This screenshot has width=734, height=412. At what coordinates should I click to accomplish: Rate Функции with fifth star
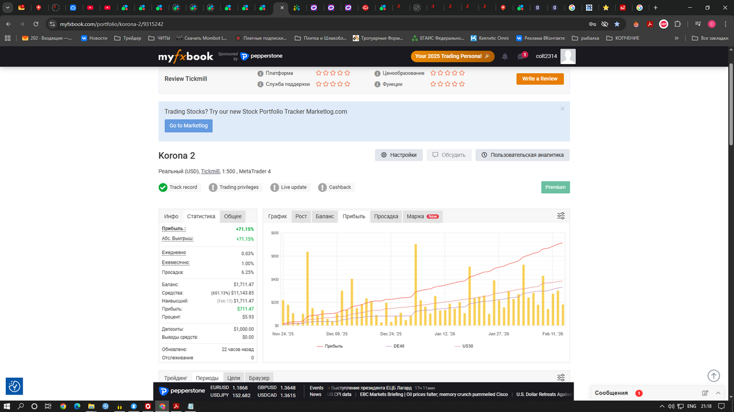point(462,84)
